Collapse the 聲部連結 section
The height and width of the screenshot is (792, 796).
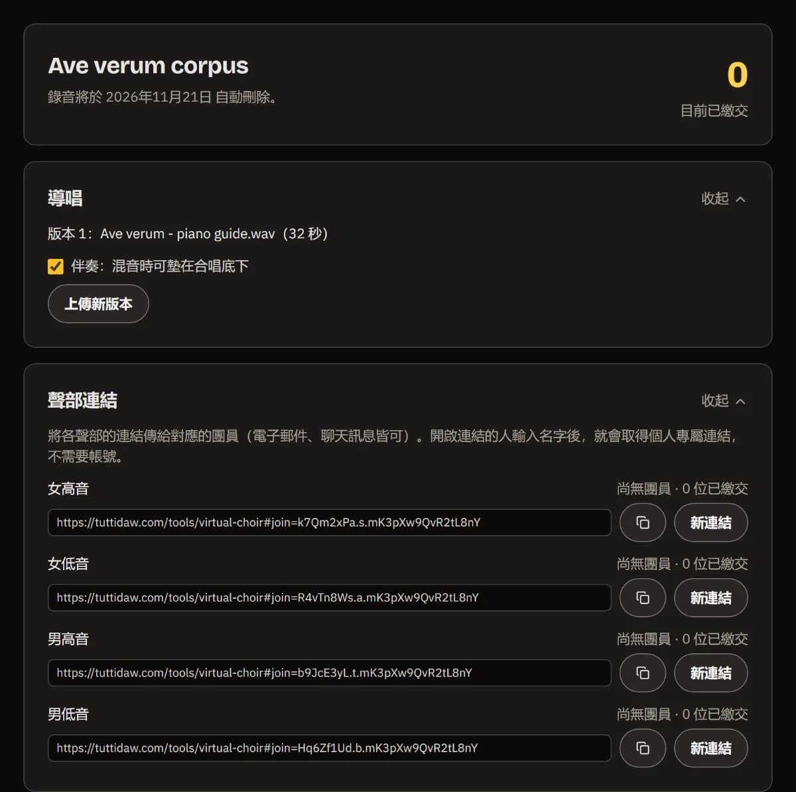[x=723, y=400]
